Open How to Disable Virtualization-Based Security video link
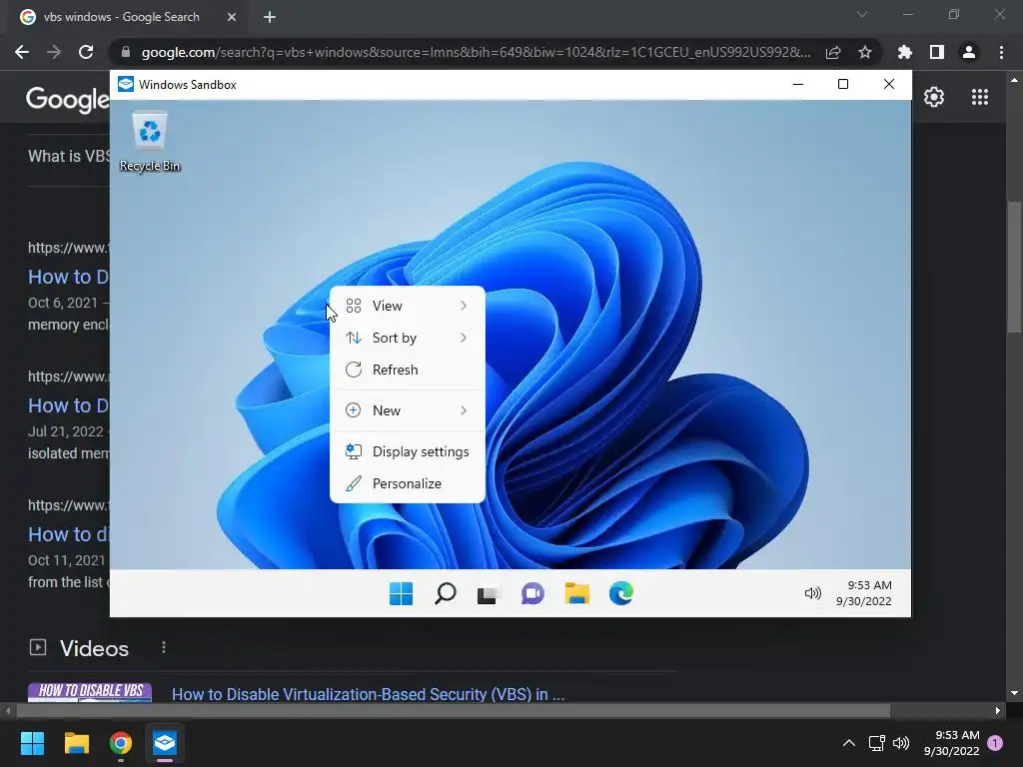The height and width of the screenshot is (767, 1023). pyautogui.click(x=368, y=694)
